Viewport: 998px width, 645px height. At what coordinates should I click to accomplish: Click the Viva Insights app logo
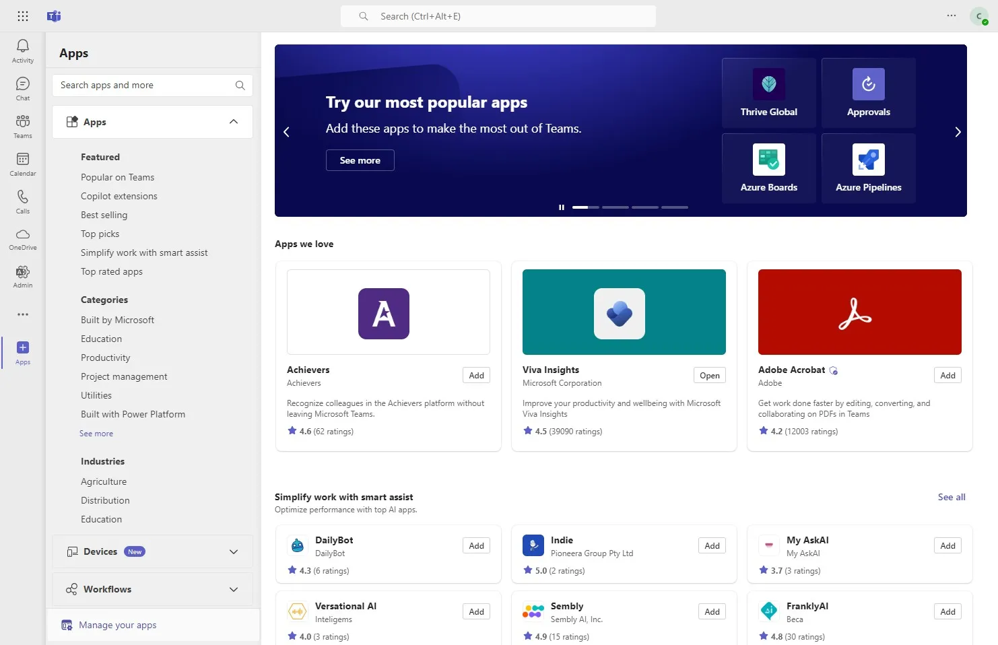pos(620,314)
